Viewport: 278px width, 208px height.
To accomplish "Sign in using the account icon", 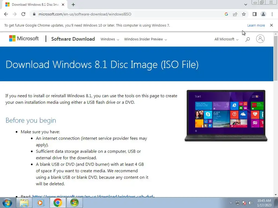I will (x=260, y=39).
